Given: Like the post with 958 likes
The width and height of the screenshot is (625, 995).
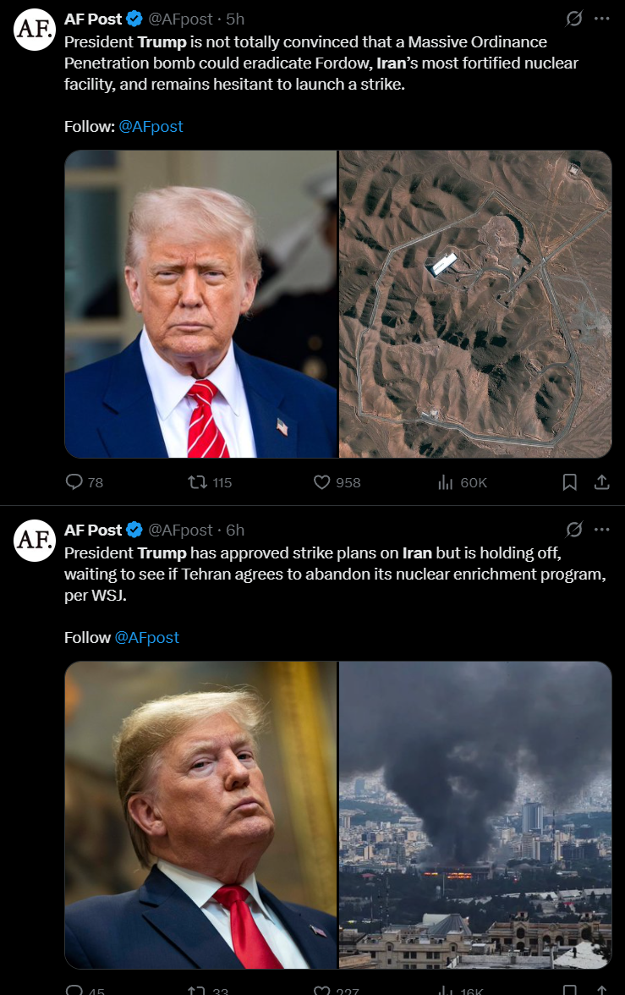Looking at the screenshot, I should (x=321, y=482).
